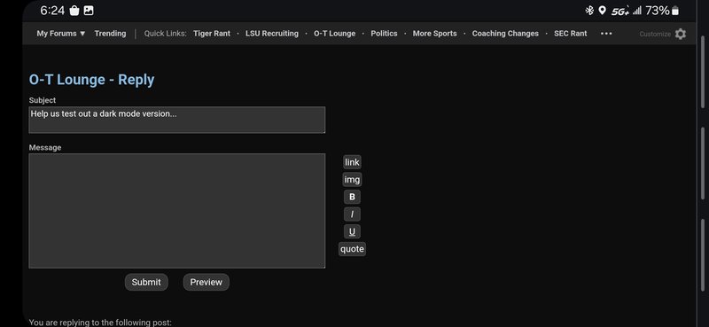Click 'You are replying to the following post' text
The width and height of the screenshot is (709, 327).
[x=100, y=323]
